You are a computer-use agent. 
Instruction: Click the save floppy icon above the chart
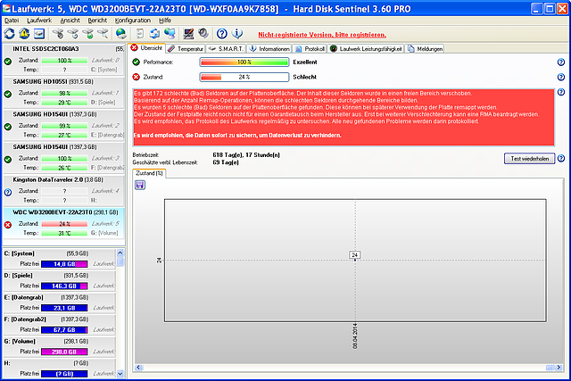coord(140,185)
